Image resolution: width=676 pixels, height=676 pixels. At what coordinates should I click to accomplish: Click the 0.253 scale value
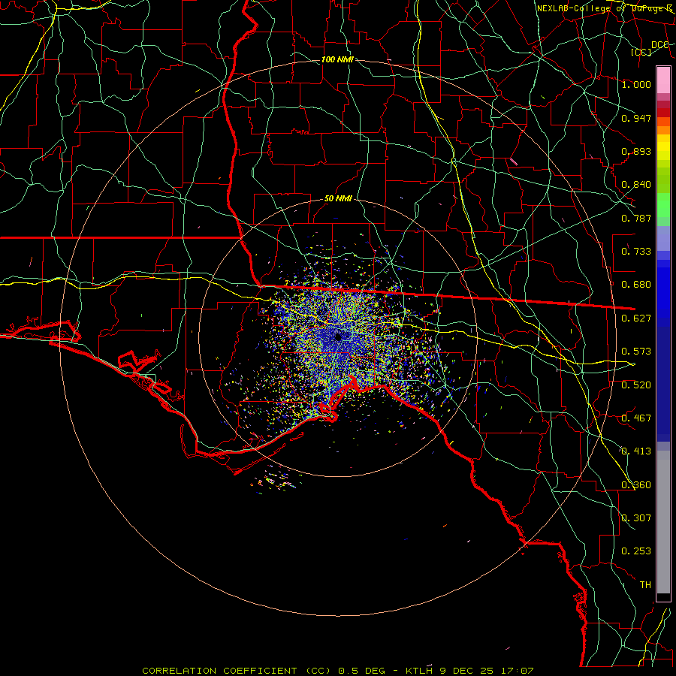[636, 551]
